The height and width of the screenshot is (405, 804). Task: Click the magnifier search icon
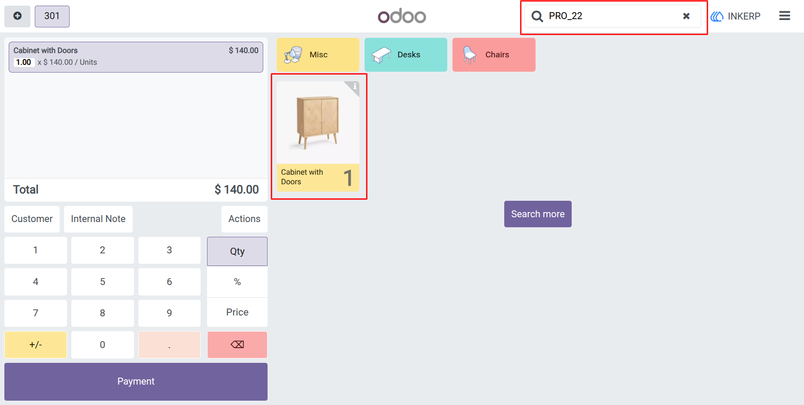pos(537,17)
